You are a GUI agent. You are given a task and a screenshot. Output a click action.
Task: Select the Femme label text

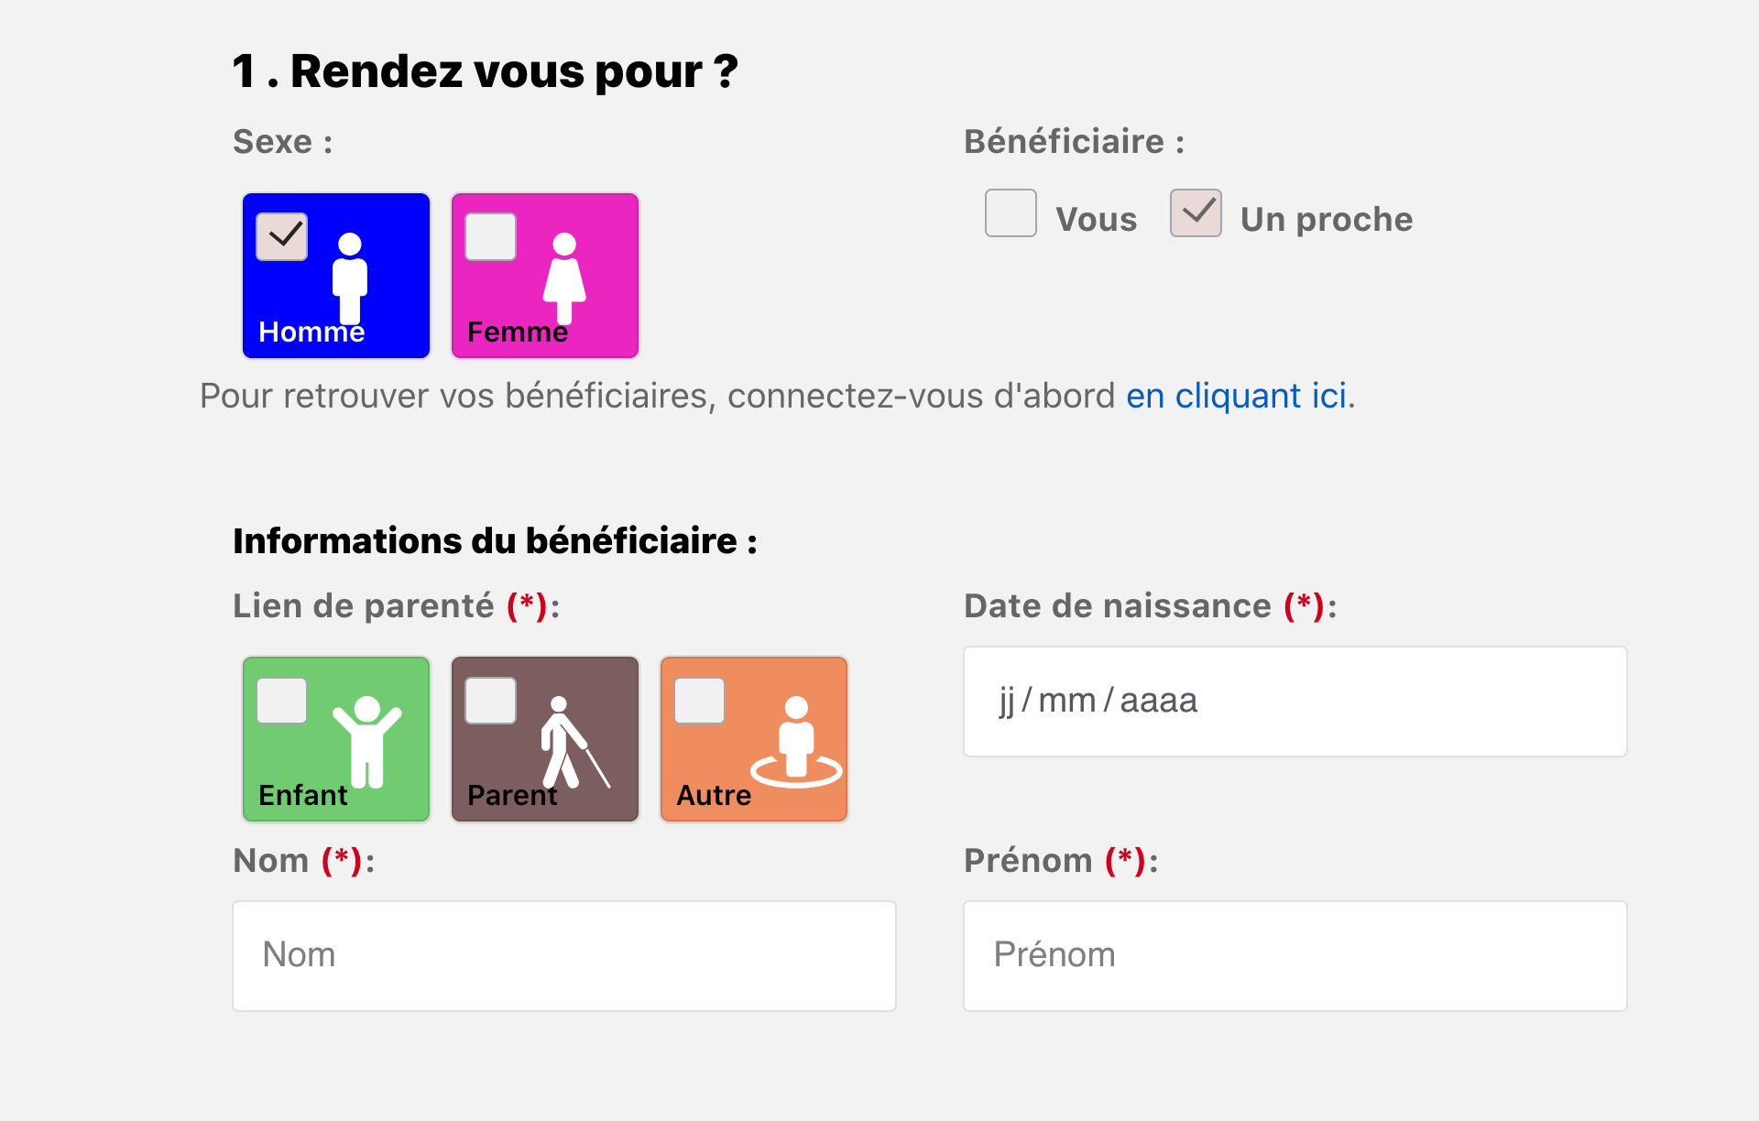[517, 332]
